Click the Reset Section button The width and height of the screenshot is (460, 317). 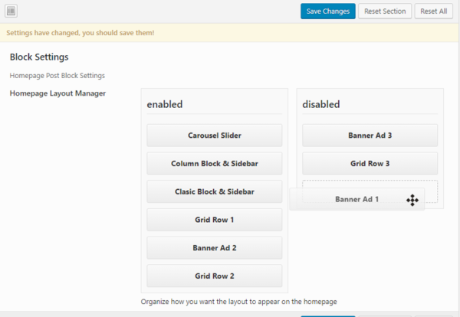coord(385,11)
